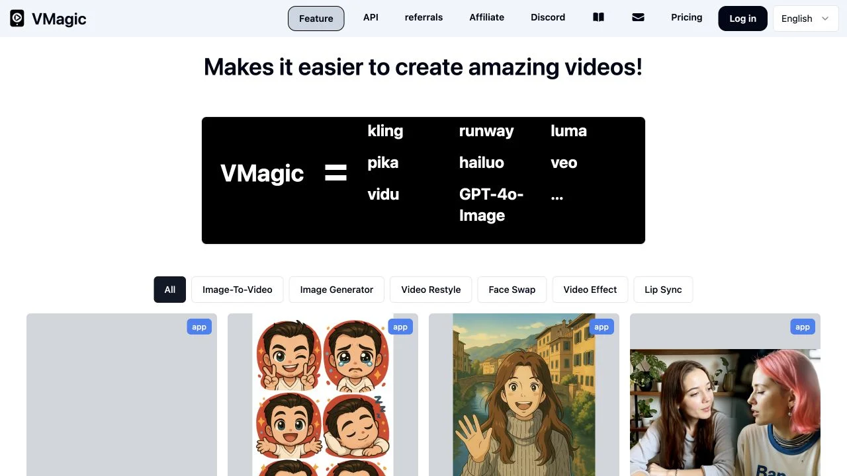The image size is (847, 476).
Task: Filter by Video Restyle
Action: click(x=431, y=290)
